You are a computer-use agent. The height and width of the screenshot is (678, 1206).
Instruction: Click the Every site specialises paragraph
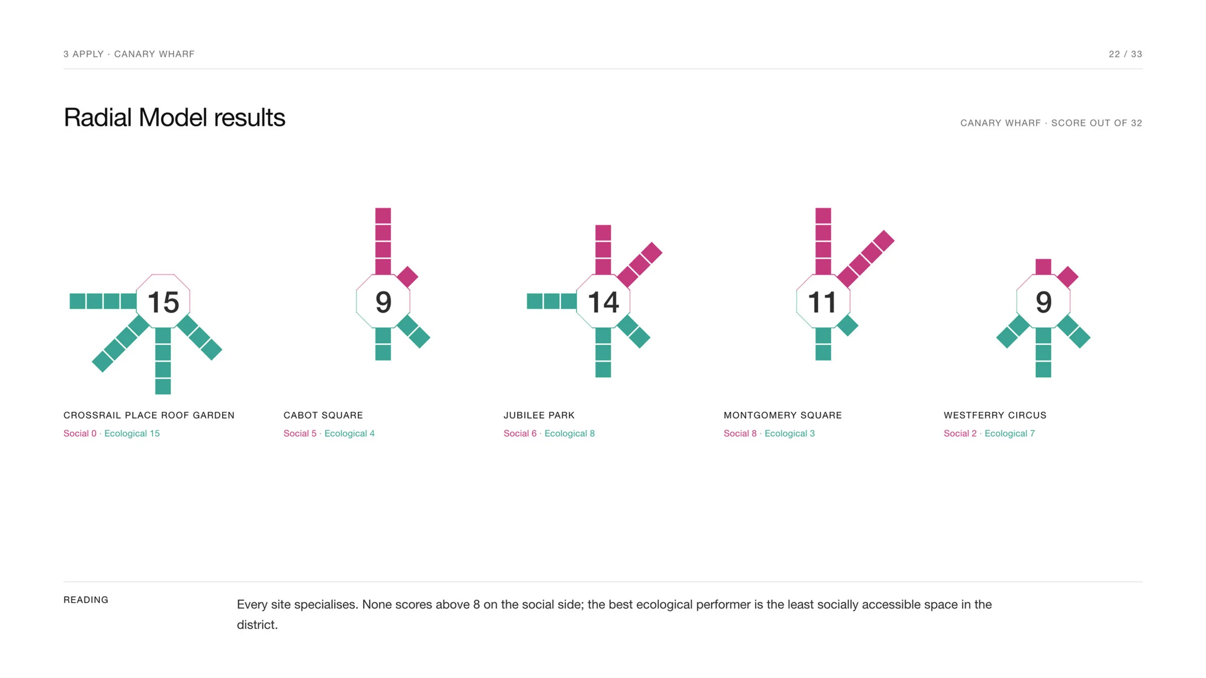point(614,614)
